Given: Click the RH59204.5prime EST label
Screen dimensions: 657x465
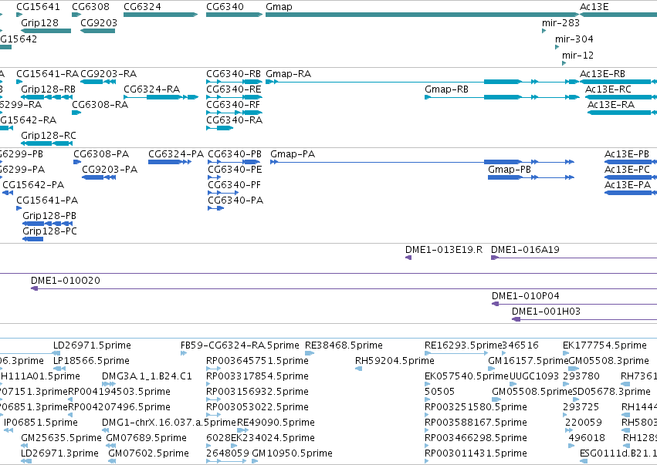Looking at the screenshot, I should click(x=395, y=361).
